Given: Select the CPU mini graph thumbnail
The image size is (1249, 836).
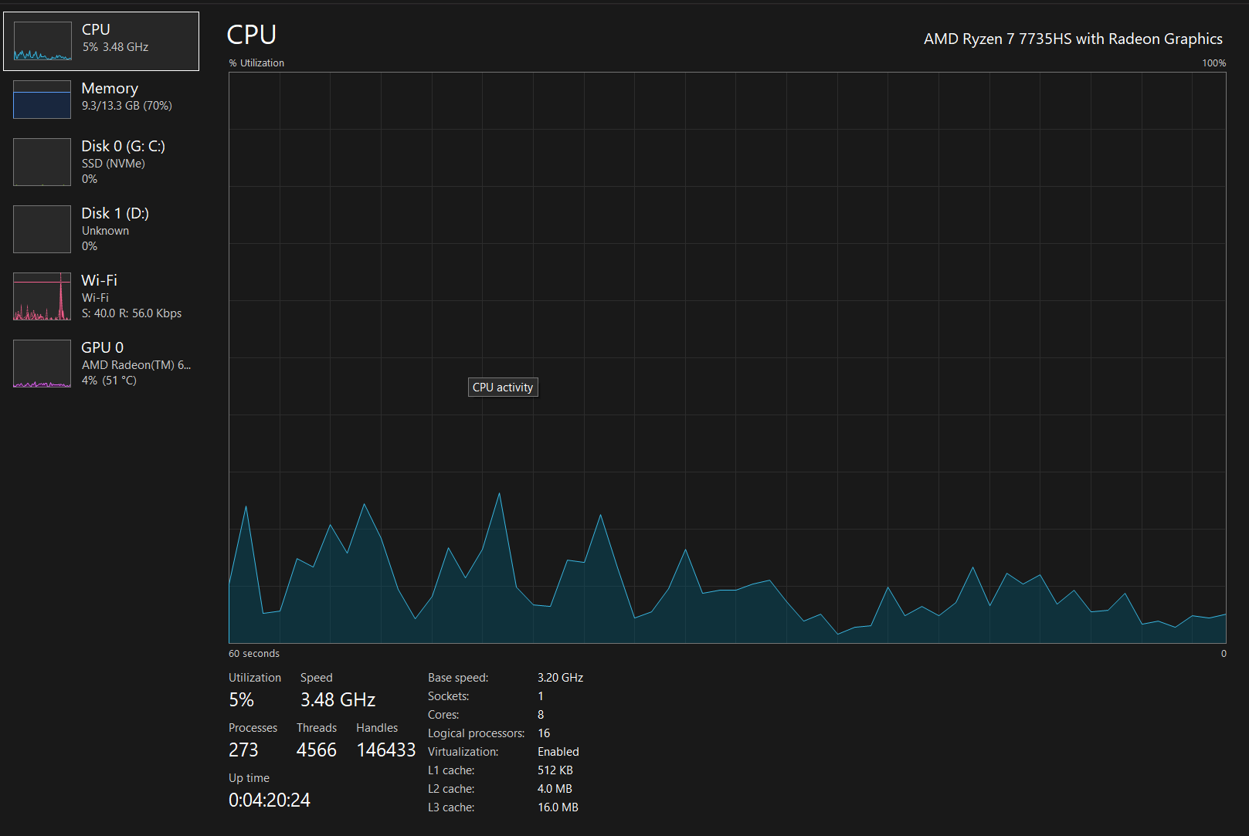Looking at the screenshot, I should 42,41.
